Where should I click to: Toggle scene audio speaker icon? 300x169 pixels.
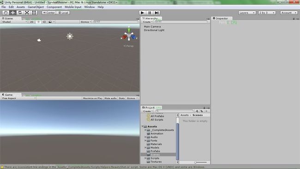[x=44, y=22]
